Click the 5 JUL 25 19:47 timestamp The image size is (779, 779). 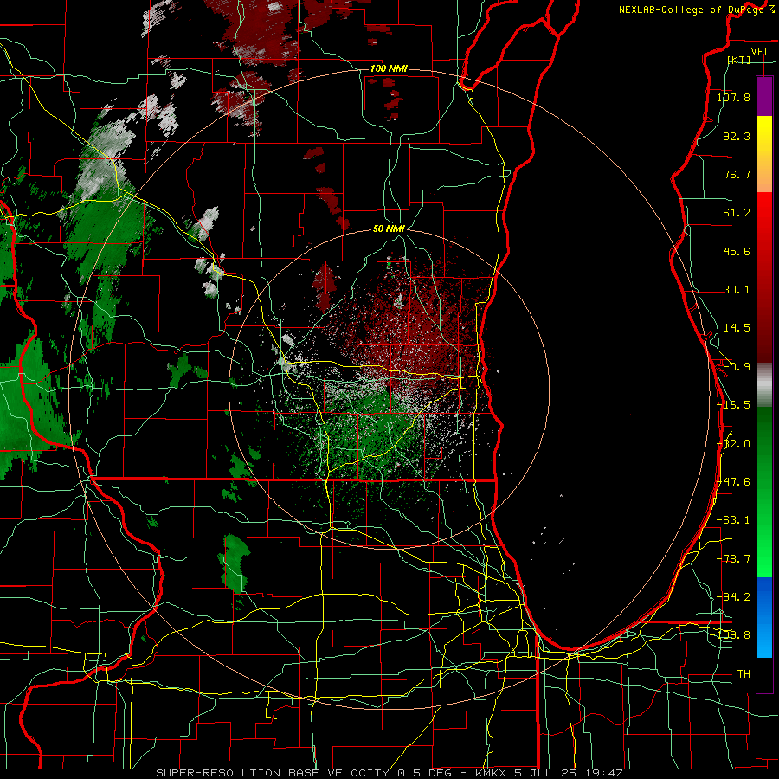(x=569, y=773)
